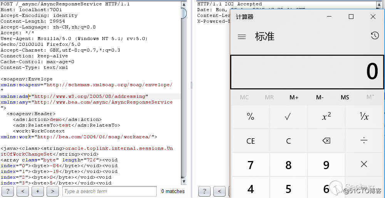This screenshot has width=385, height=198.
Task: Click next match button in request panel
Action: 52,191
